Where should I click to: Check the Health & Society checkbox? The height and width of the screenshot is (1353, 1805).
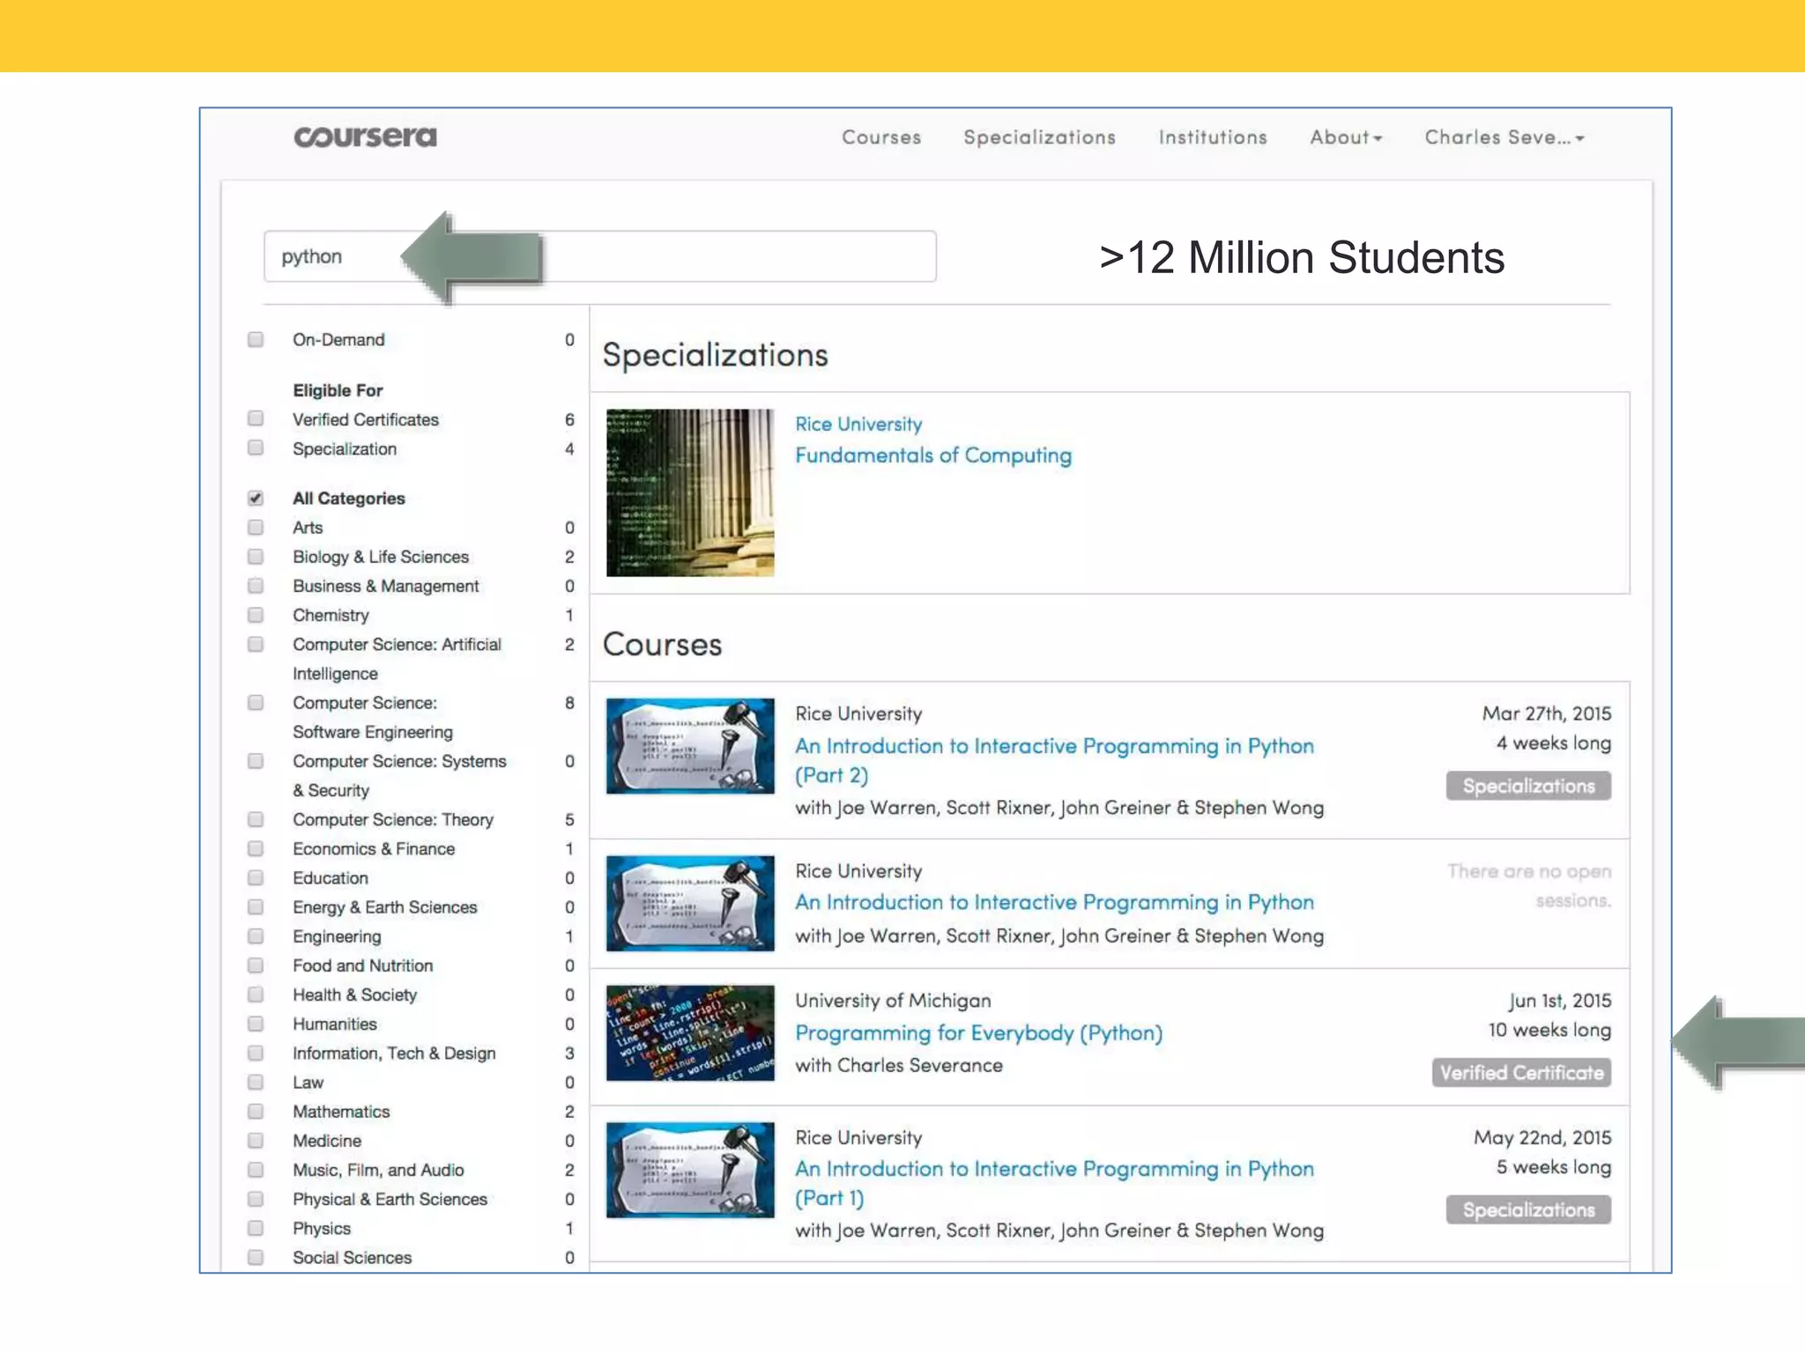[x=256, y=994]
